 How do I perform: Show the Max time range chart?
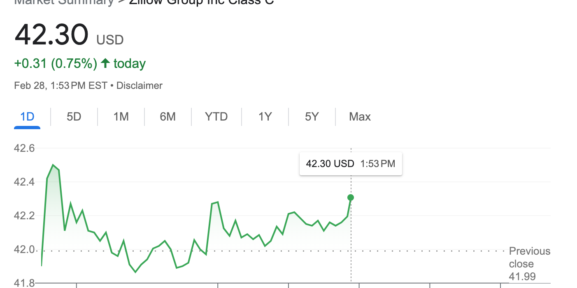click(360, 117)
